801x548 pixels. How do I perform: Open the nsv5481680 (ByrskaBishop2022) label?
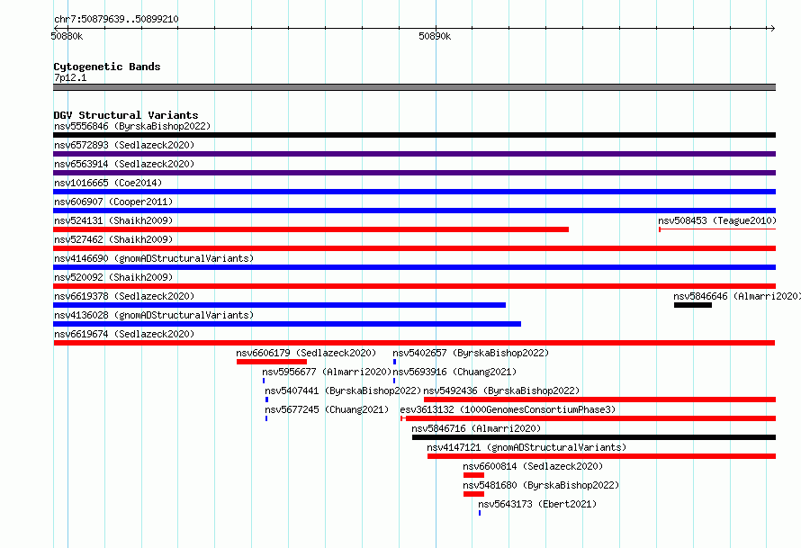pyautogui.click(x=541, y=485)
